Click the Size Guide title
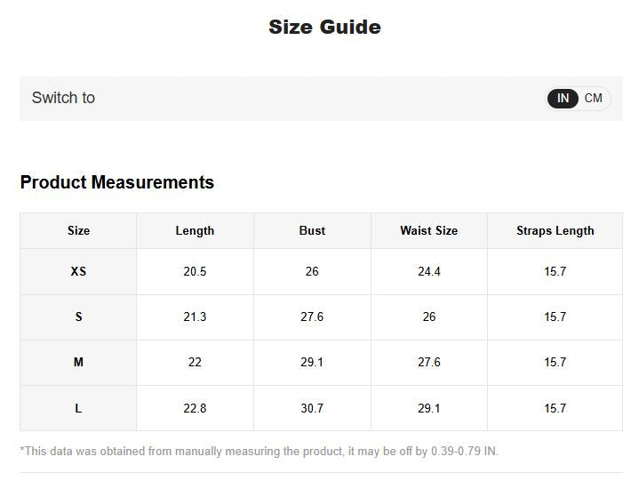Screen dimensions: 639x489 [x=324, y=27]
